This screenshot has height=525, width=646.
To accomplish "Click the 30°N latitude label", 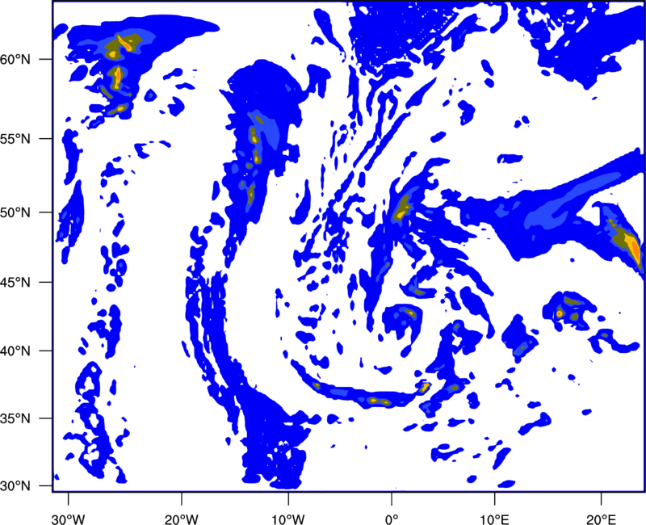I will pos(15,486).
